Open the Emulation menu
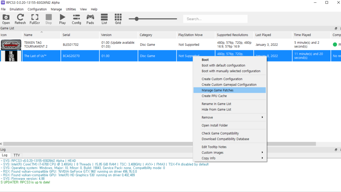This screenshot has height=192, width=341. click(16, 9)
